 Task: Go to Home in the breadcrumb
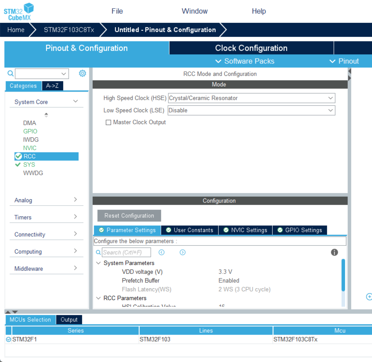tap(16, 29)
